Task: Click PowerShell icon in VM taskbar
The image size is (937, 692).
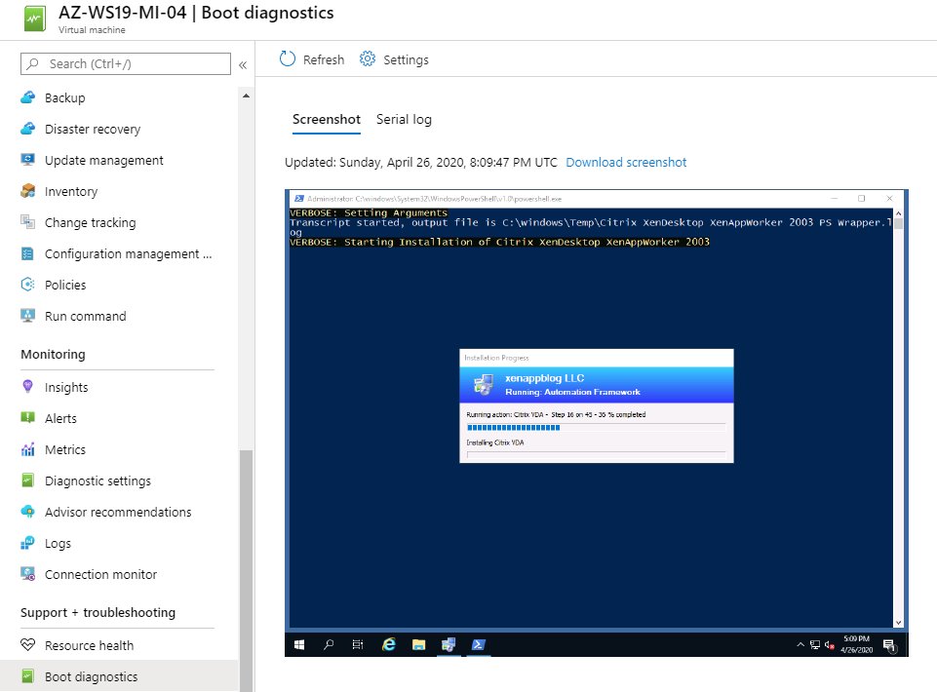Action: point(478,645)
